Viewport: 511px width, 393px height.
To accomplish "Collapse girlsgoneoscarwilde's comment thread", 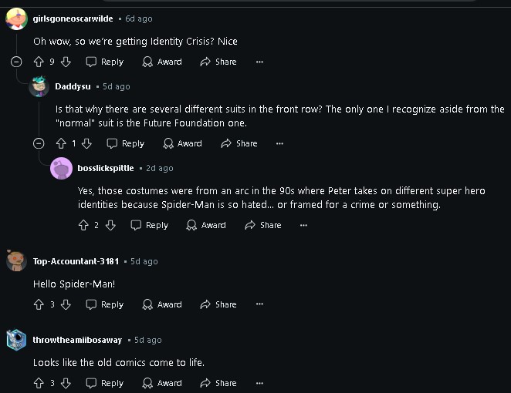I will pyautogui.click(x=17, y=62).
